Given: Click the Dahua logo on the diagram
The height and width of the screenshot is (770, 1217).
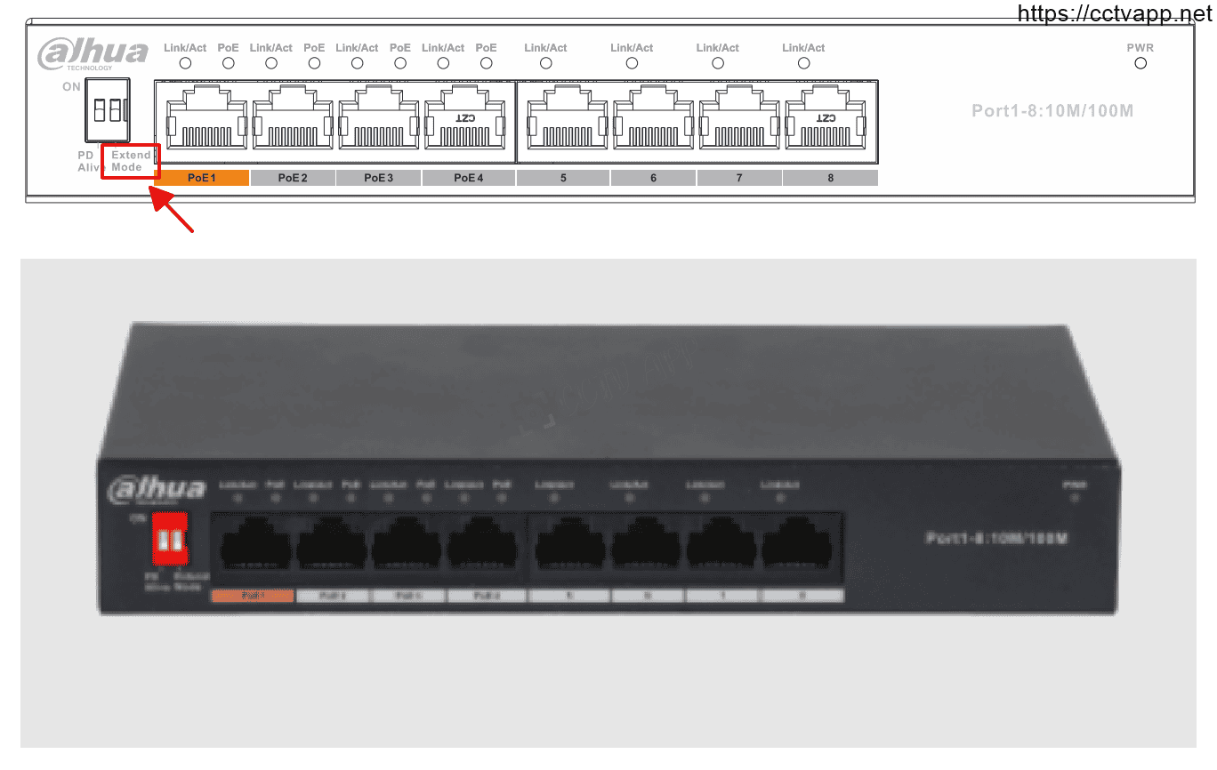Looking at the screenshot, I should (x=93, y=53).
